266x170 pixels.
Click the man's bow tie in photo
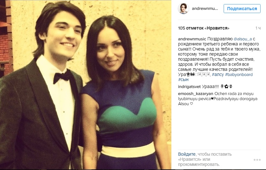click(x=62, y=77)
